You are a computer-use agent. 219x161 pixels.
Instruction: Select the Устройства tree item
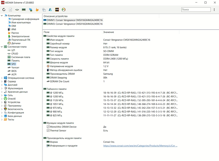pyautogui.click(x=14, y=102)
